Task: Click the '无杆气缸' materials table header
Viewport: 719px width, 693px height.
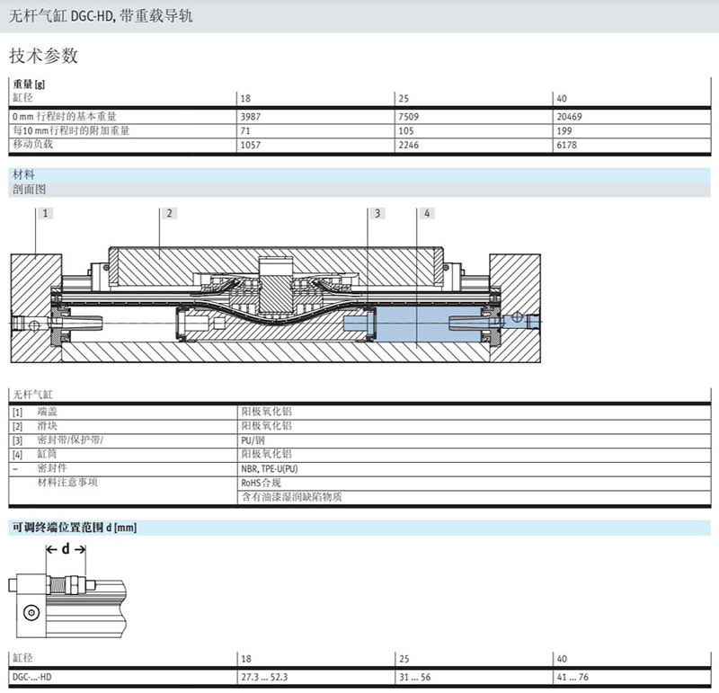Action: tap(32, 395)
